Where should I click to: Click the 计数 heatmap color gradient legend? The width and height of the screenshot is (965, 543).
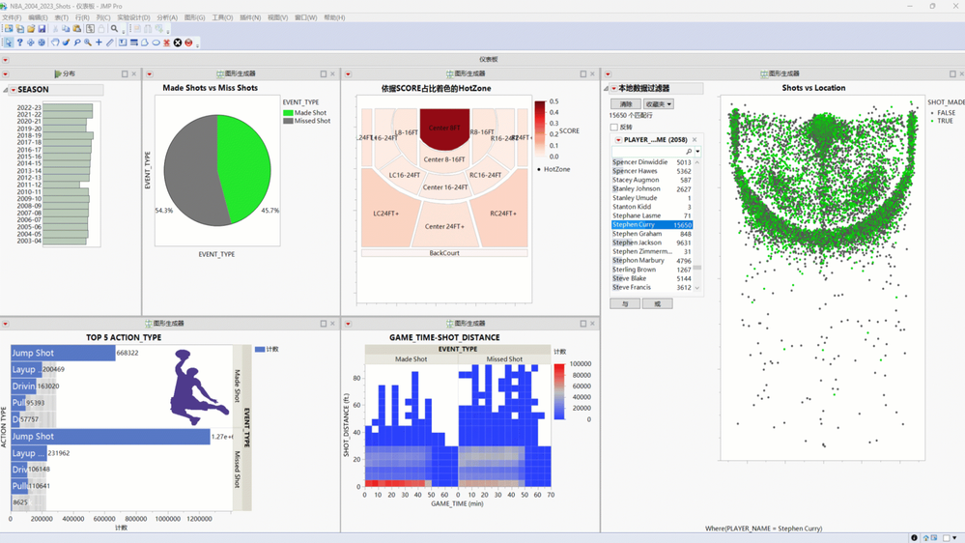(x=559, y=391)
